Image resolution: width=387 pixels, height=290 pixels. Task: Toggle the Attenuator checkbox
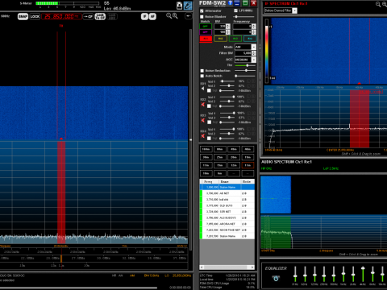coord(202,10)
